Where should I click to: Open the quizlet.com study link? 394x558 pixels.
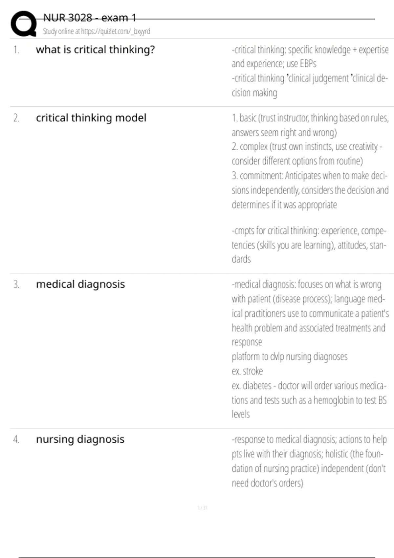pyautogui.click(x=96, y=31)
